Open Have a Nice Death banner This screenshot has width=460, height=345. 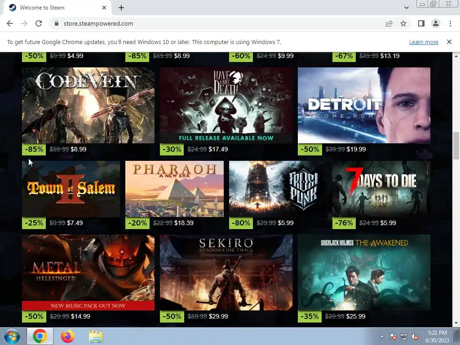(226, 105)
